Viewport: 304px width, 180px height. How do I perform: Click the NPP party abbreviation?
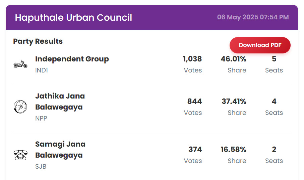coord(41,119)
